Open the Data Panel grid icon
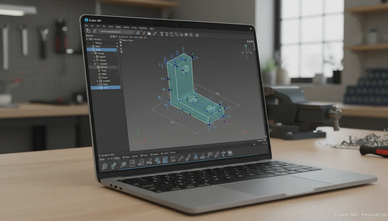Screen dimensions: 388x221 pyautogui.click(x=88, y=30)
